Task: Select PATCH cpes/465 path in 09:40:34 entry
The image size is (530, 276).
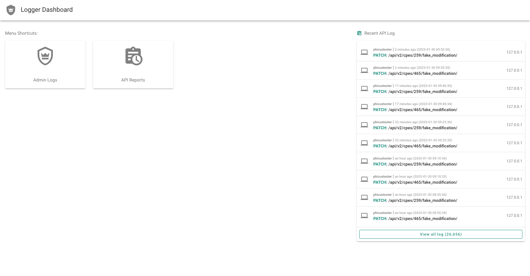Action: click(415, 110)
